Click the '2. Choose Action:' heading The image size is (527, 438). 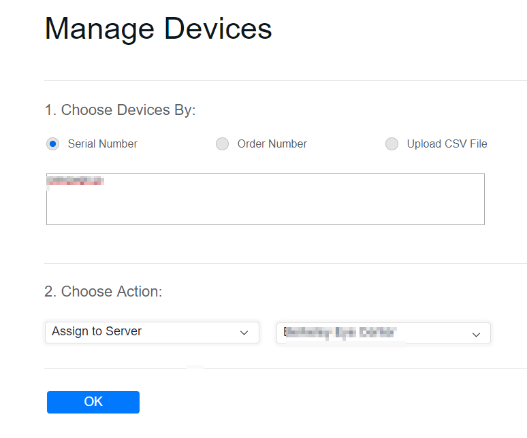(103, 292)
